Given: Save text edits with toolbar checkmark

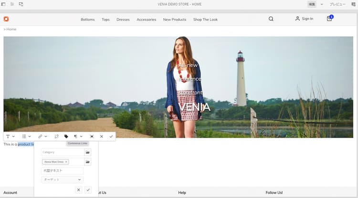Looking at the screenshot, I should coord(111,136).
